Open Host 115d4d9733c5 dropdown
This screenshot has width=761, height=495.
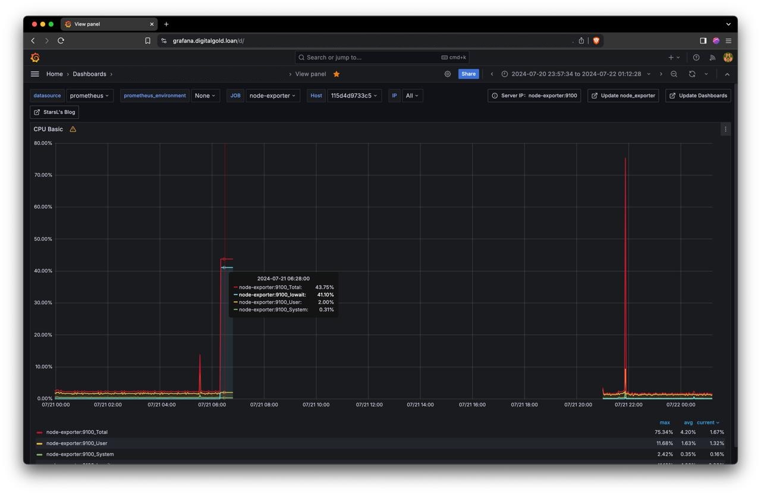coord(354,96)
